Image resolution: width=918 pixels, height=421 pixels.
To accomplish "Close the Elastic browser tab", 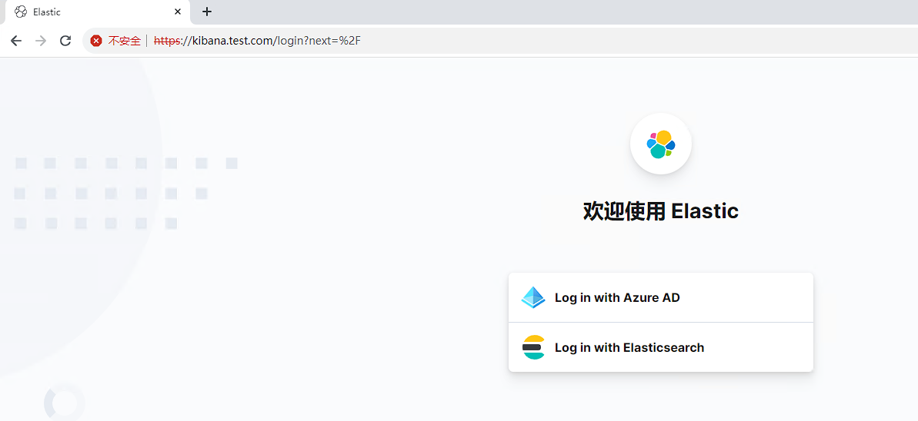I will tap(178, 12).
